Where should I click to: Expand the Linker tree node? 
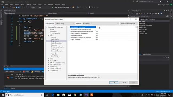click(x=49, y=59)
